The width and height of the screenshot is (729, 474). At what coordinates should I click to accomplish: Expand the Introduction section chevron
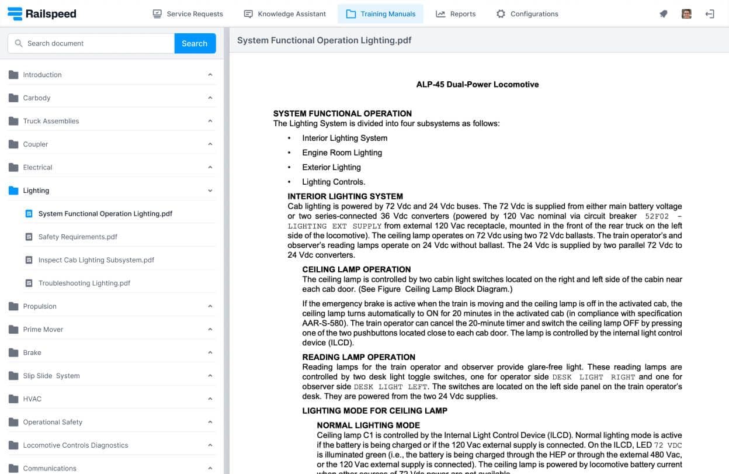[210, 75]
